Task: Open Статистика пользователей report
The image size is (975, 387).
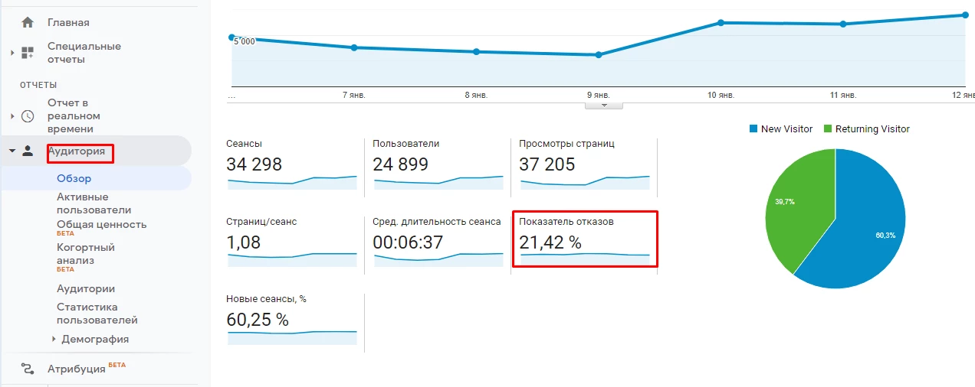Action: (x=97, y=314)
